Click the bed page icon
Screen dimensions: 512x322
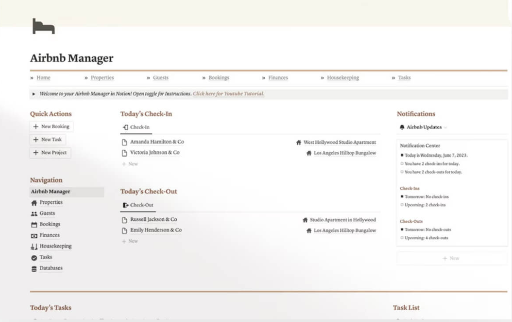[43, 27]
